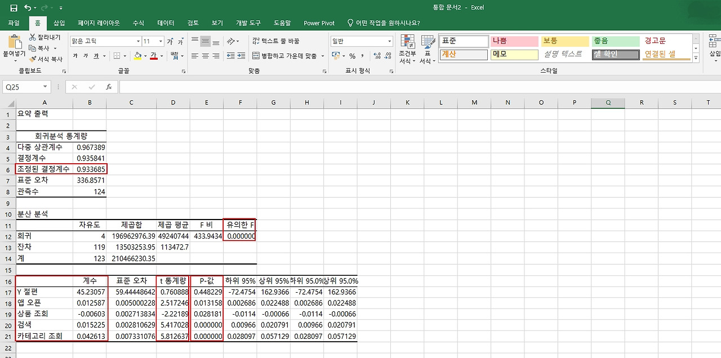Screen dimensions: 721x358
Task: Apply the yellow fill color bucket
Action: tap(138, 56)
